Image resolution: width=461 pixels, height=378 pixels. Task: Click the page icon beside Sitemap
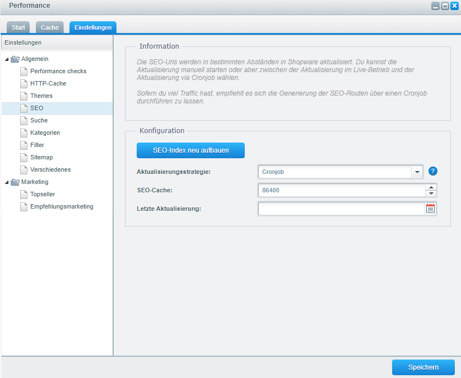(24, 157)
